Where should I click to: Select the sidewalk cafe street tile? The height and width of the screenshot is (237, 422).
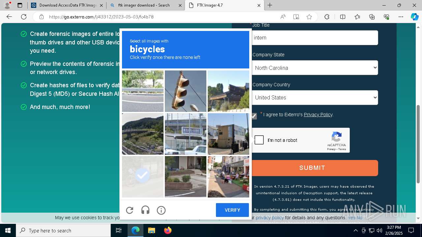[228, 177]
